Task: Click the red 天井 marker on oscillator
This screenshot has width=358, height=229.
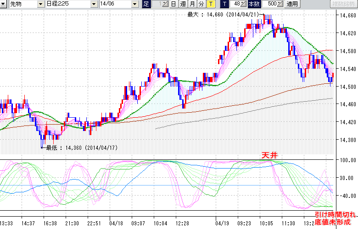Action: (x=269, y=156)
